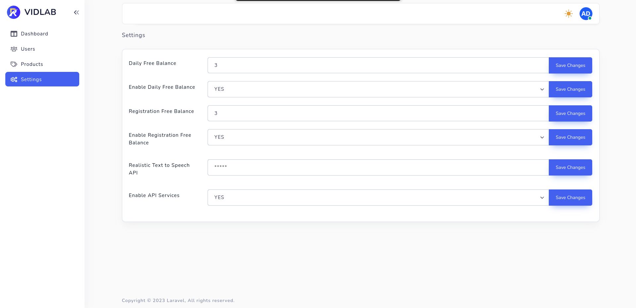Click the Settings gears icon in sidebar
The height and width of the screenshot is (308, 636).
[x=14, y=79]
